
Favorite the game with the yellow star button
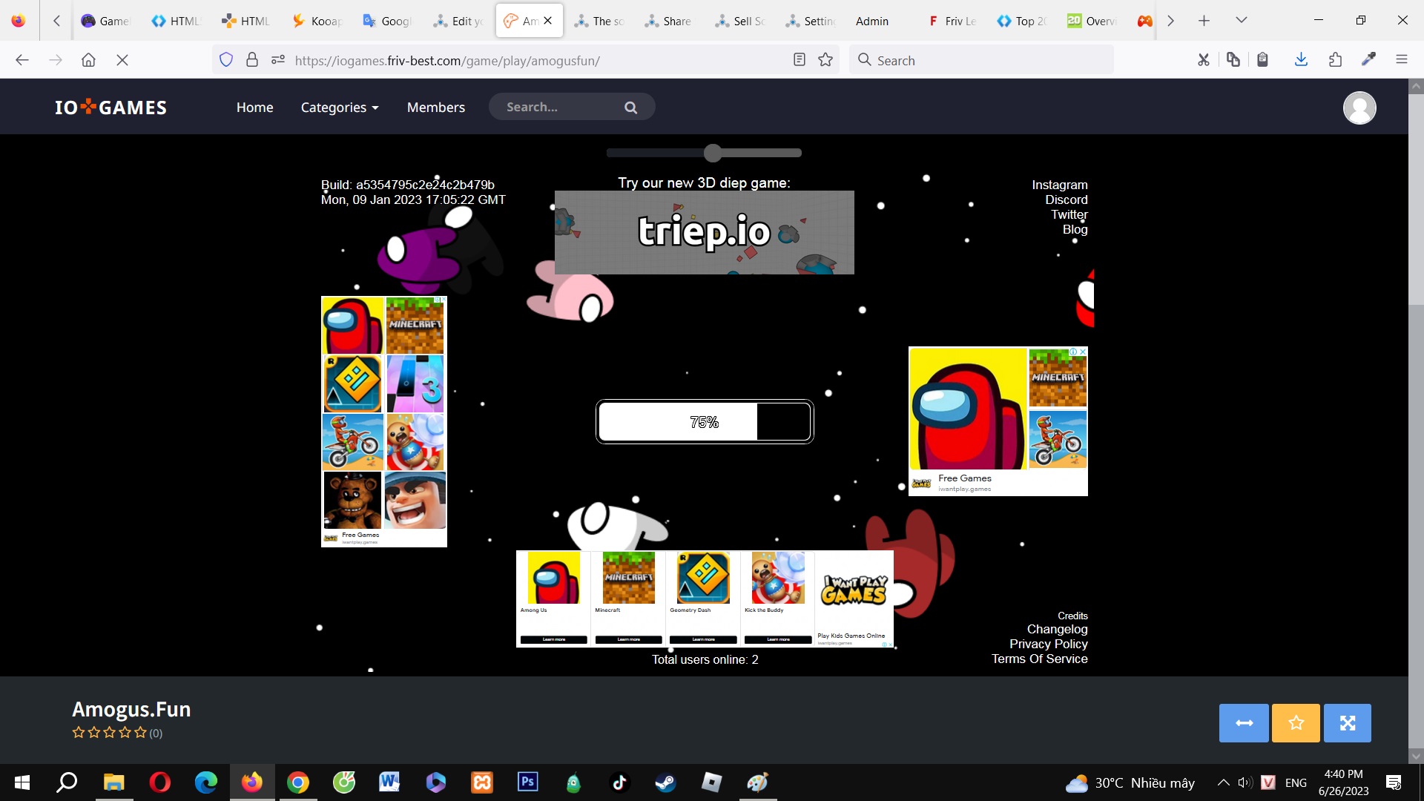coord(1295,722)
